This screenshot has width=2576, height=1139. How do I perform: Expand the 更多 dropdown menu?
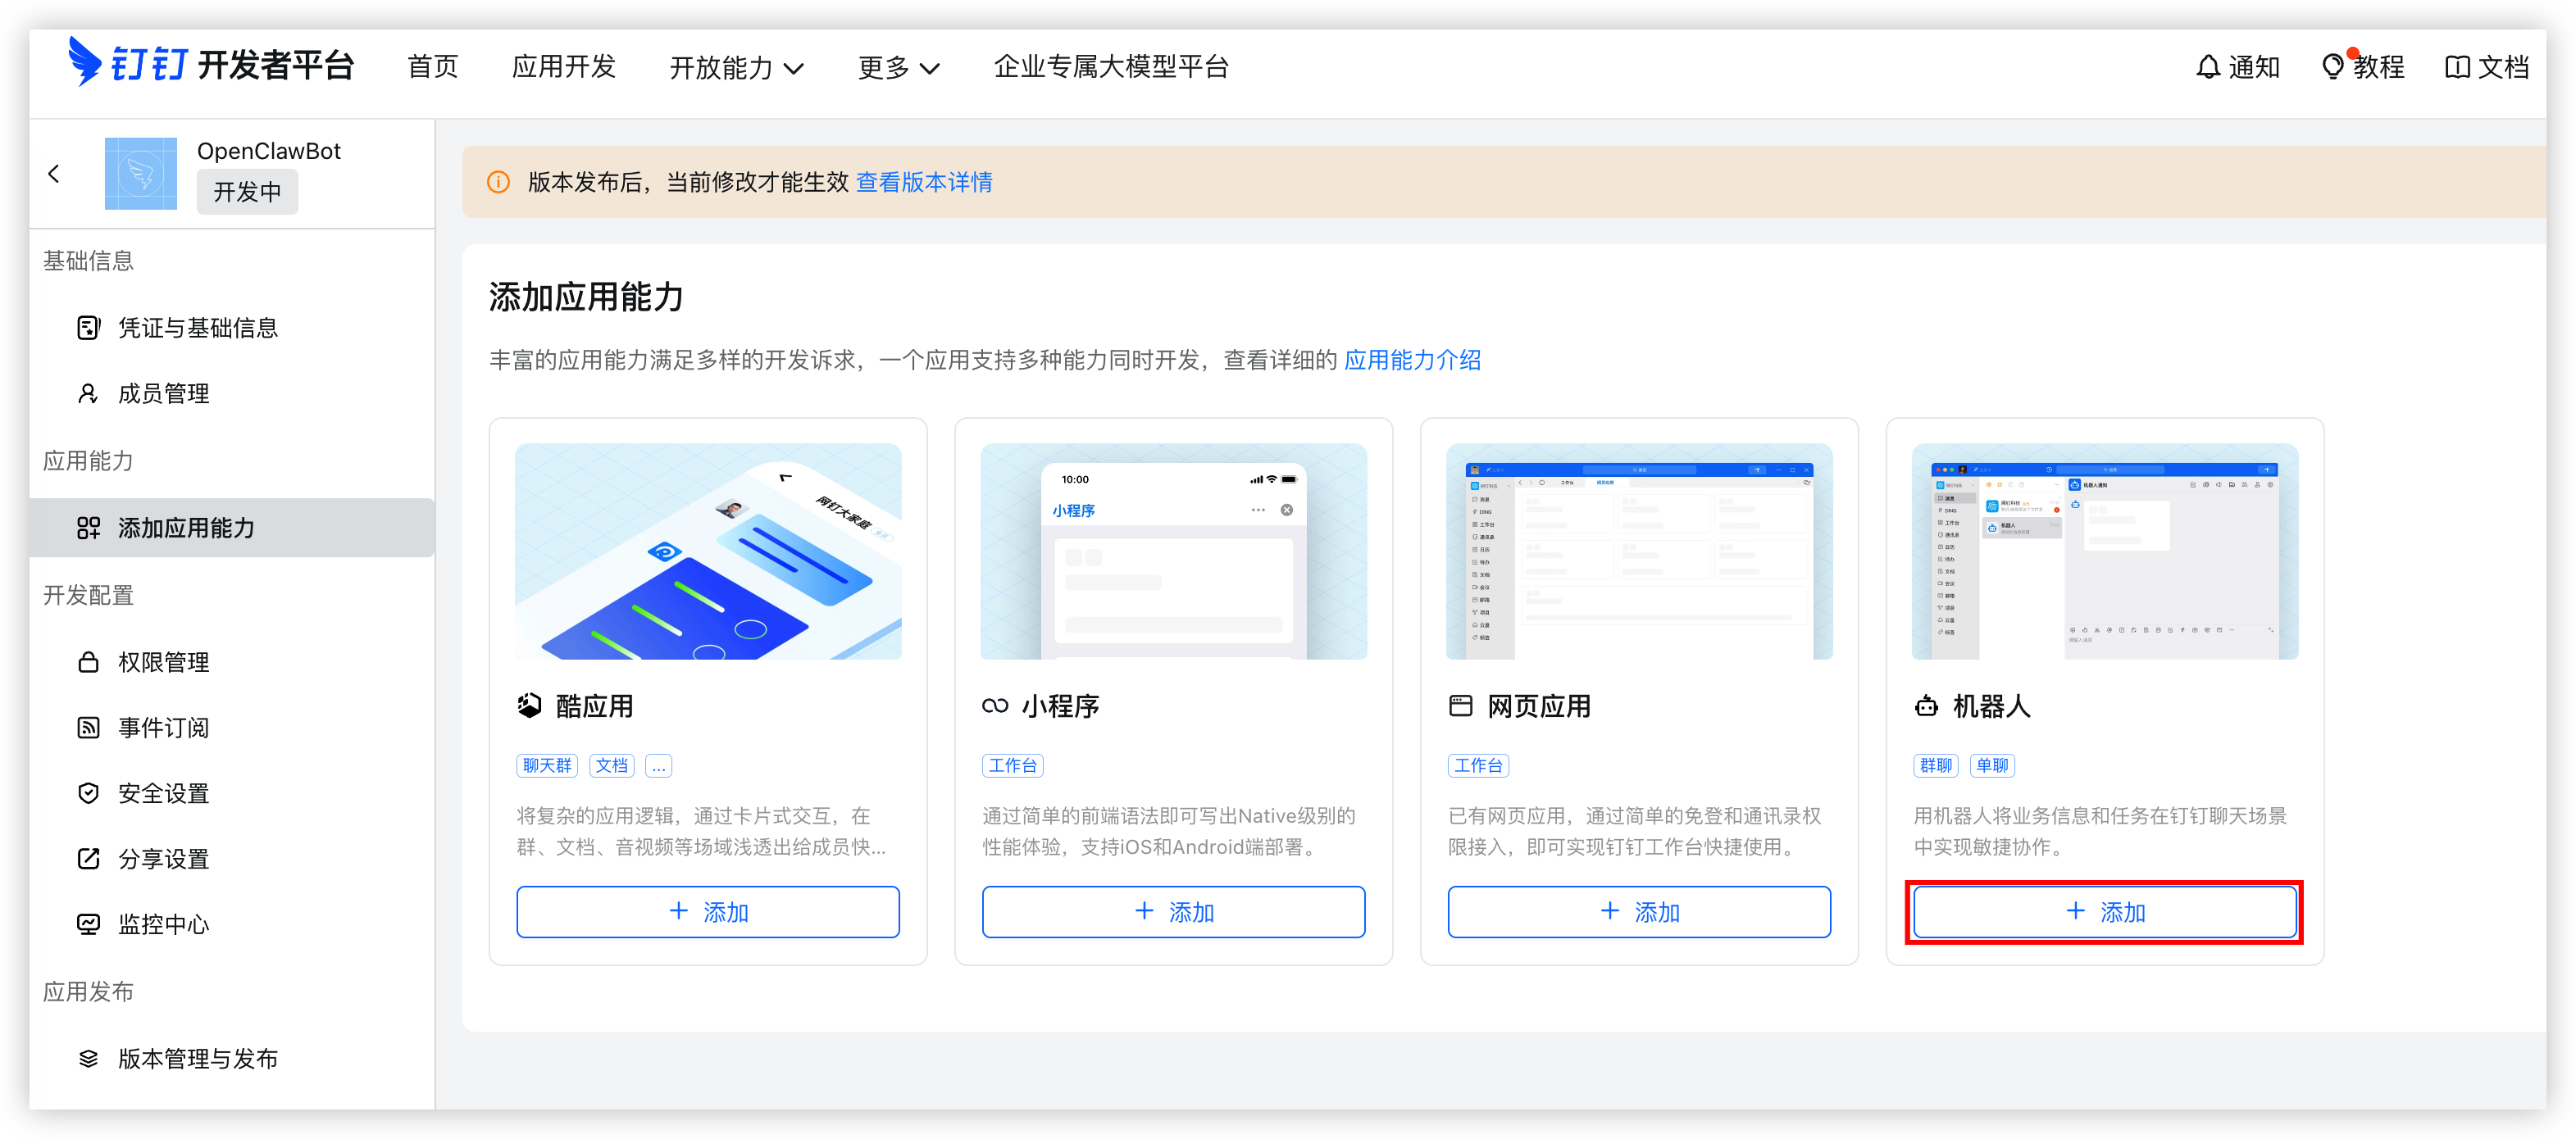click(x=898, y=67)
